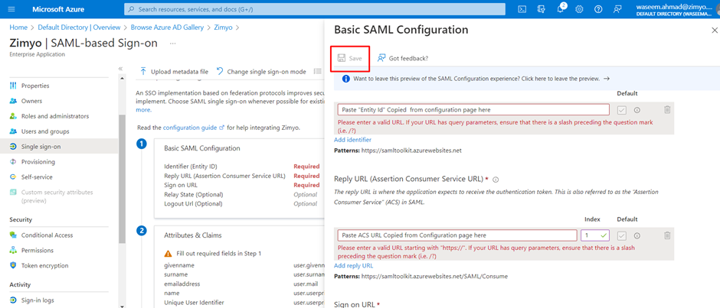
Task: Focus the ACS reply URL input field
Action: pos(457,235)
